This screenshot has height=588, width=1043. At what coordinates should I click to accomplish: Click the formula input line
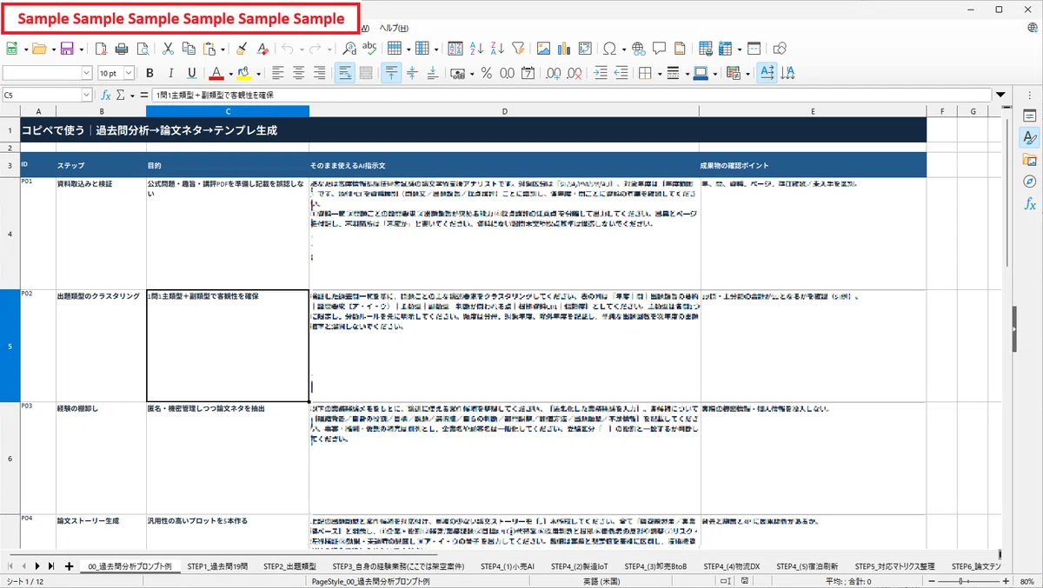(572, 95)
